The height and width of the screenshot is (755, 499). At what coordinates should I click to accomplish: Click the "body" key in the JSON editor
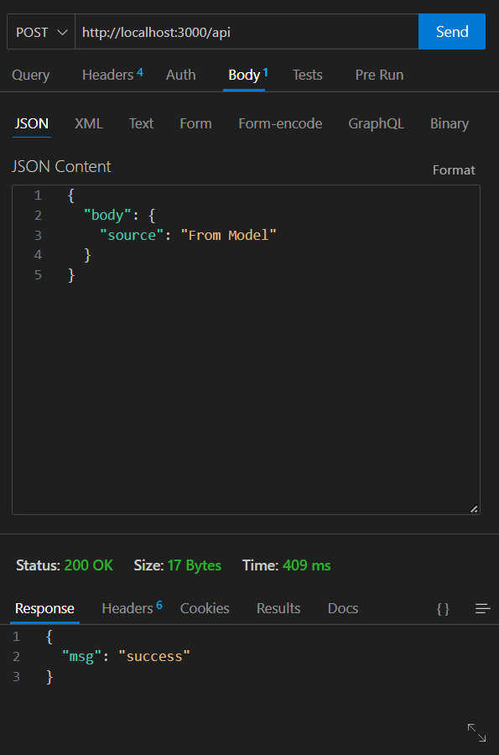coord(107,216)
